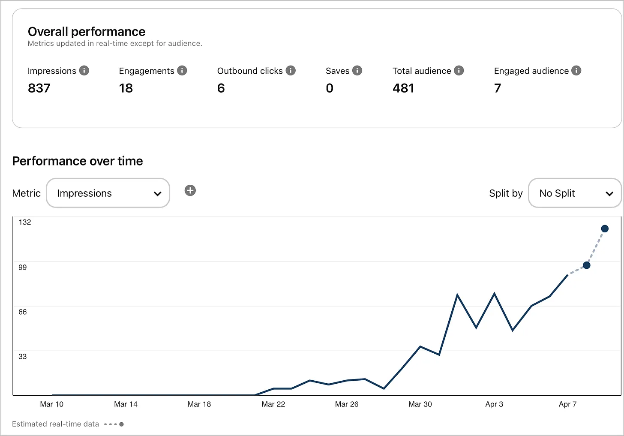Open the Engaged audience info icon
Viewport: 624px width, 436px height.
(576, 71)
